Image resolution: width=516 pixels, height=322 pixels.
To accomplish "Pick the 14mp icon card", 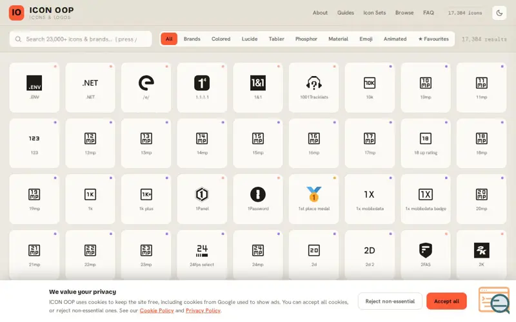I will pos(202,143).
